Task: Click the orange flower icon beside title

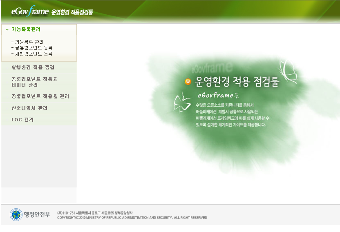Action: click(x=188, y=82)
